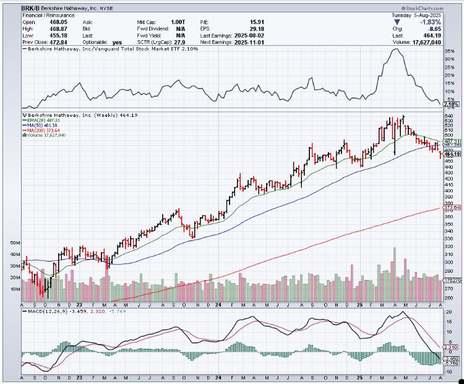Select the Financial / Reinsurance sector label
The image size is (464, 384).
[x=48, y=15]
